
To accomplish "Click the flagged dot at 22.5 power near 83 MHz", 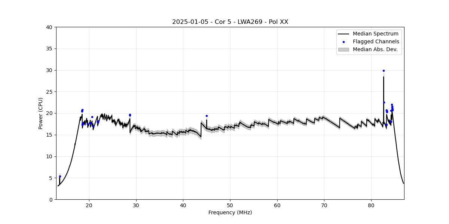I will 384,103.
